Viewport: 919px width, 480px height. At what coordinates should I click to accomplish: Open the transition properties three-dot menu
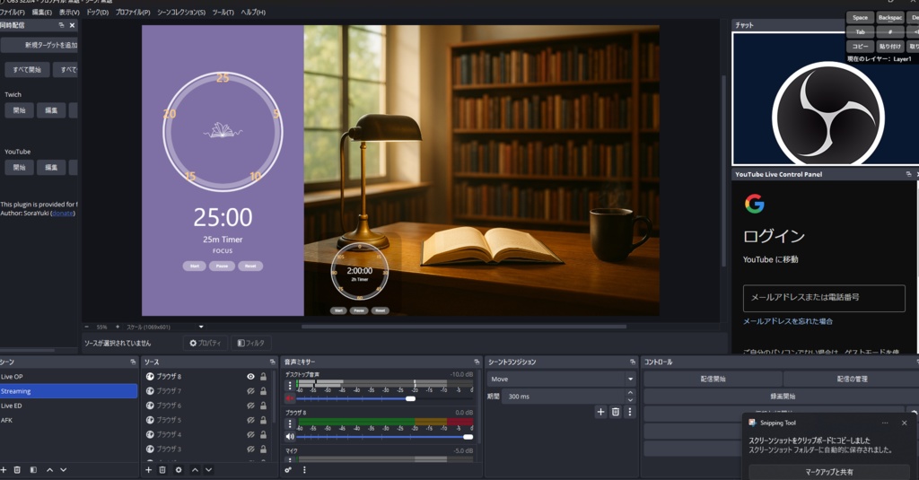pos(630,412)
